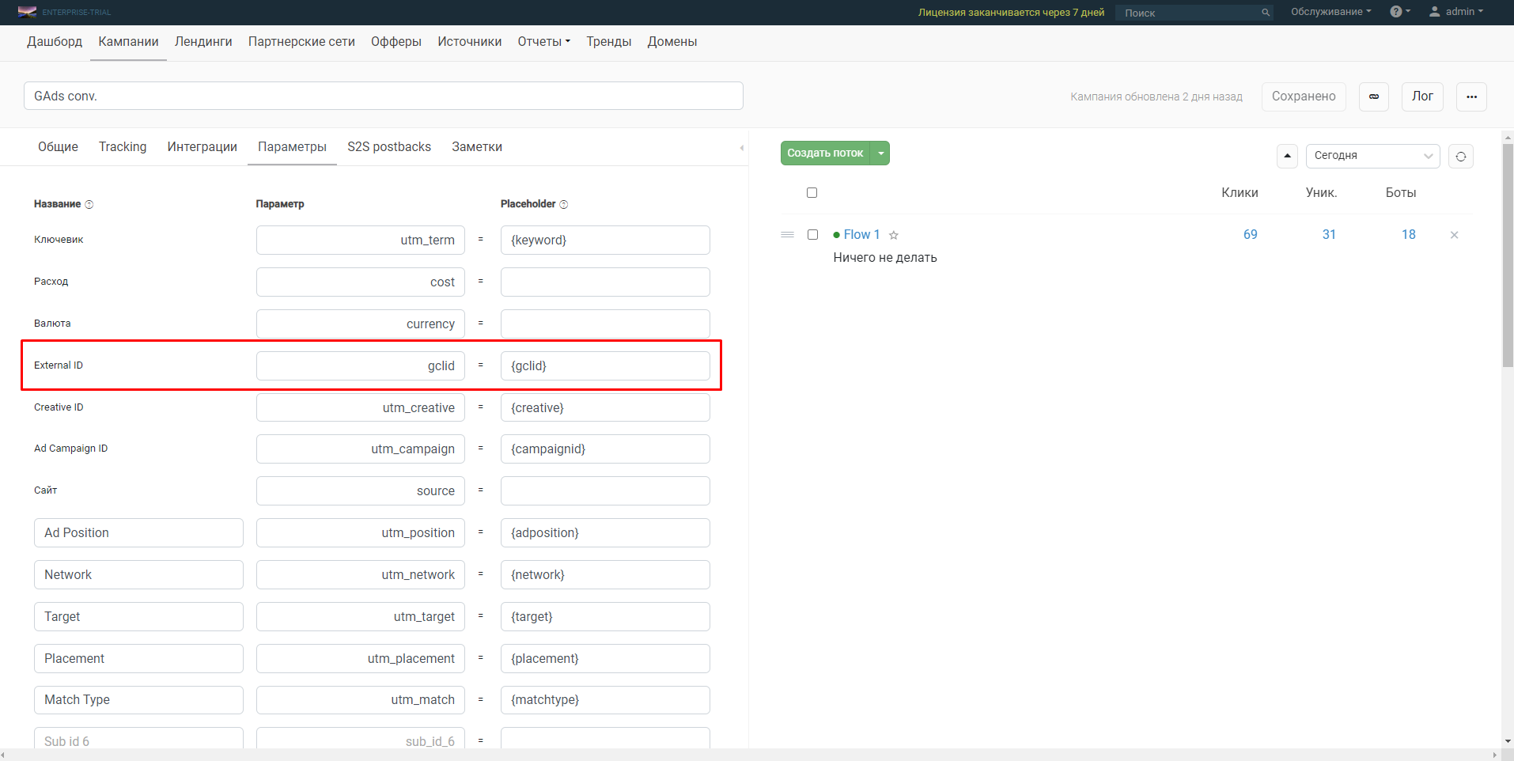Switch to the Интеграции tab
Image resolution: width=1514 pixels, height=761 pixels.
(x=202, y=147)
